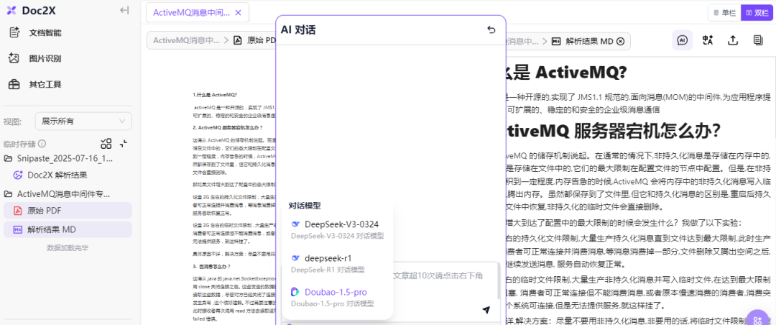Screen dimensions: 776x325
Task: Click the 什么是 ActiveMQ? heading
Action: click(x=565, y=73)
